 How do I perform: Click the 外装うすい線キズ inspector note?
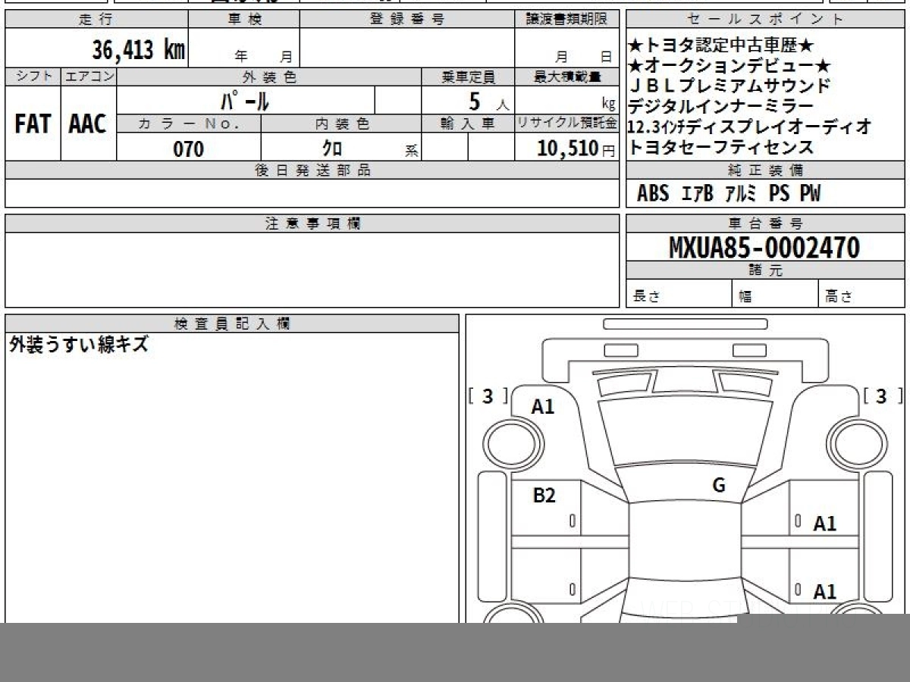tap(79, 346)
